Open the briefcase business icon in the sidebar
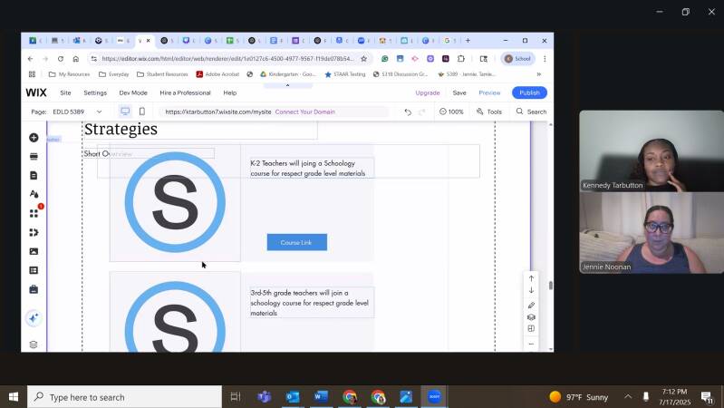This screenshot has height=408, width=724. 34,290
